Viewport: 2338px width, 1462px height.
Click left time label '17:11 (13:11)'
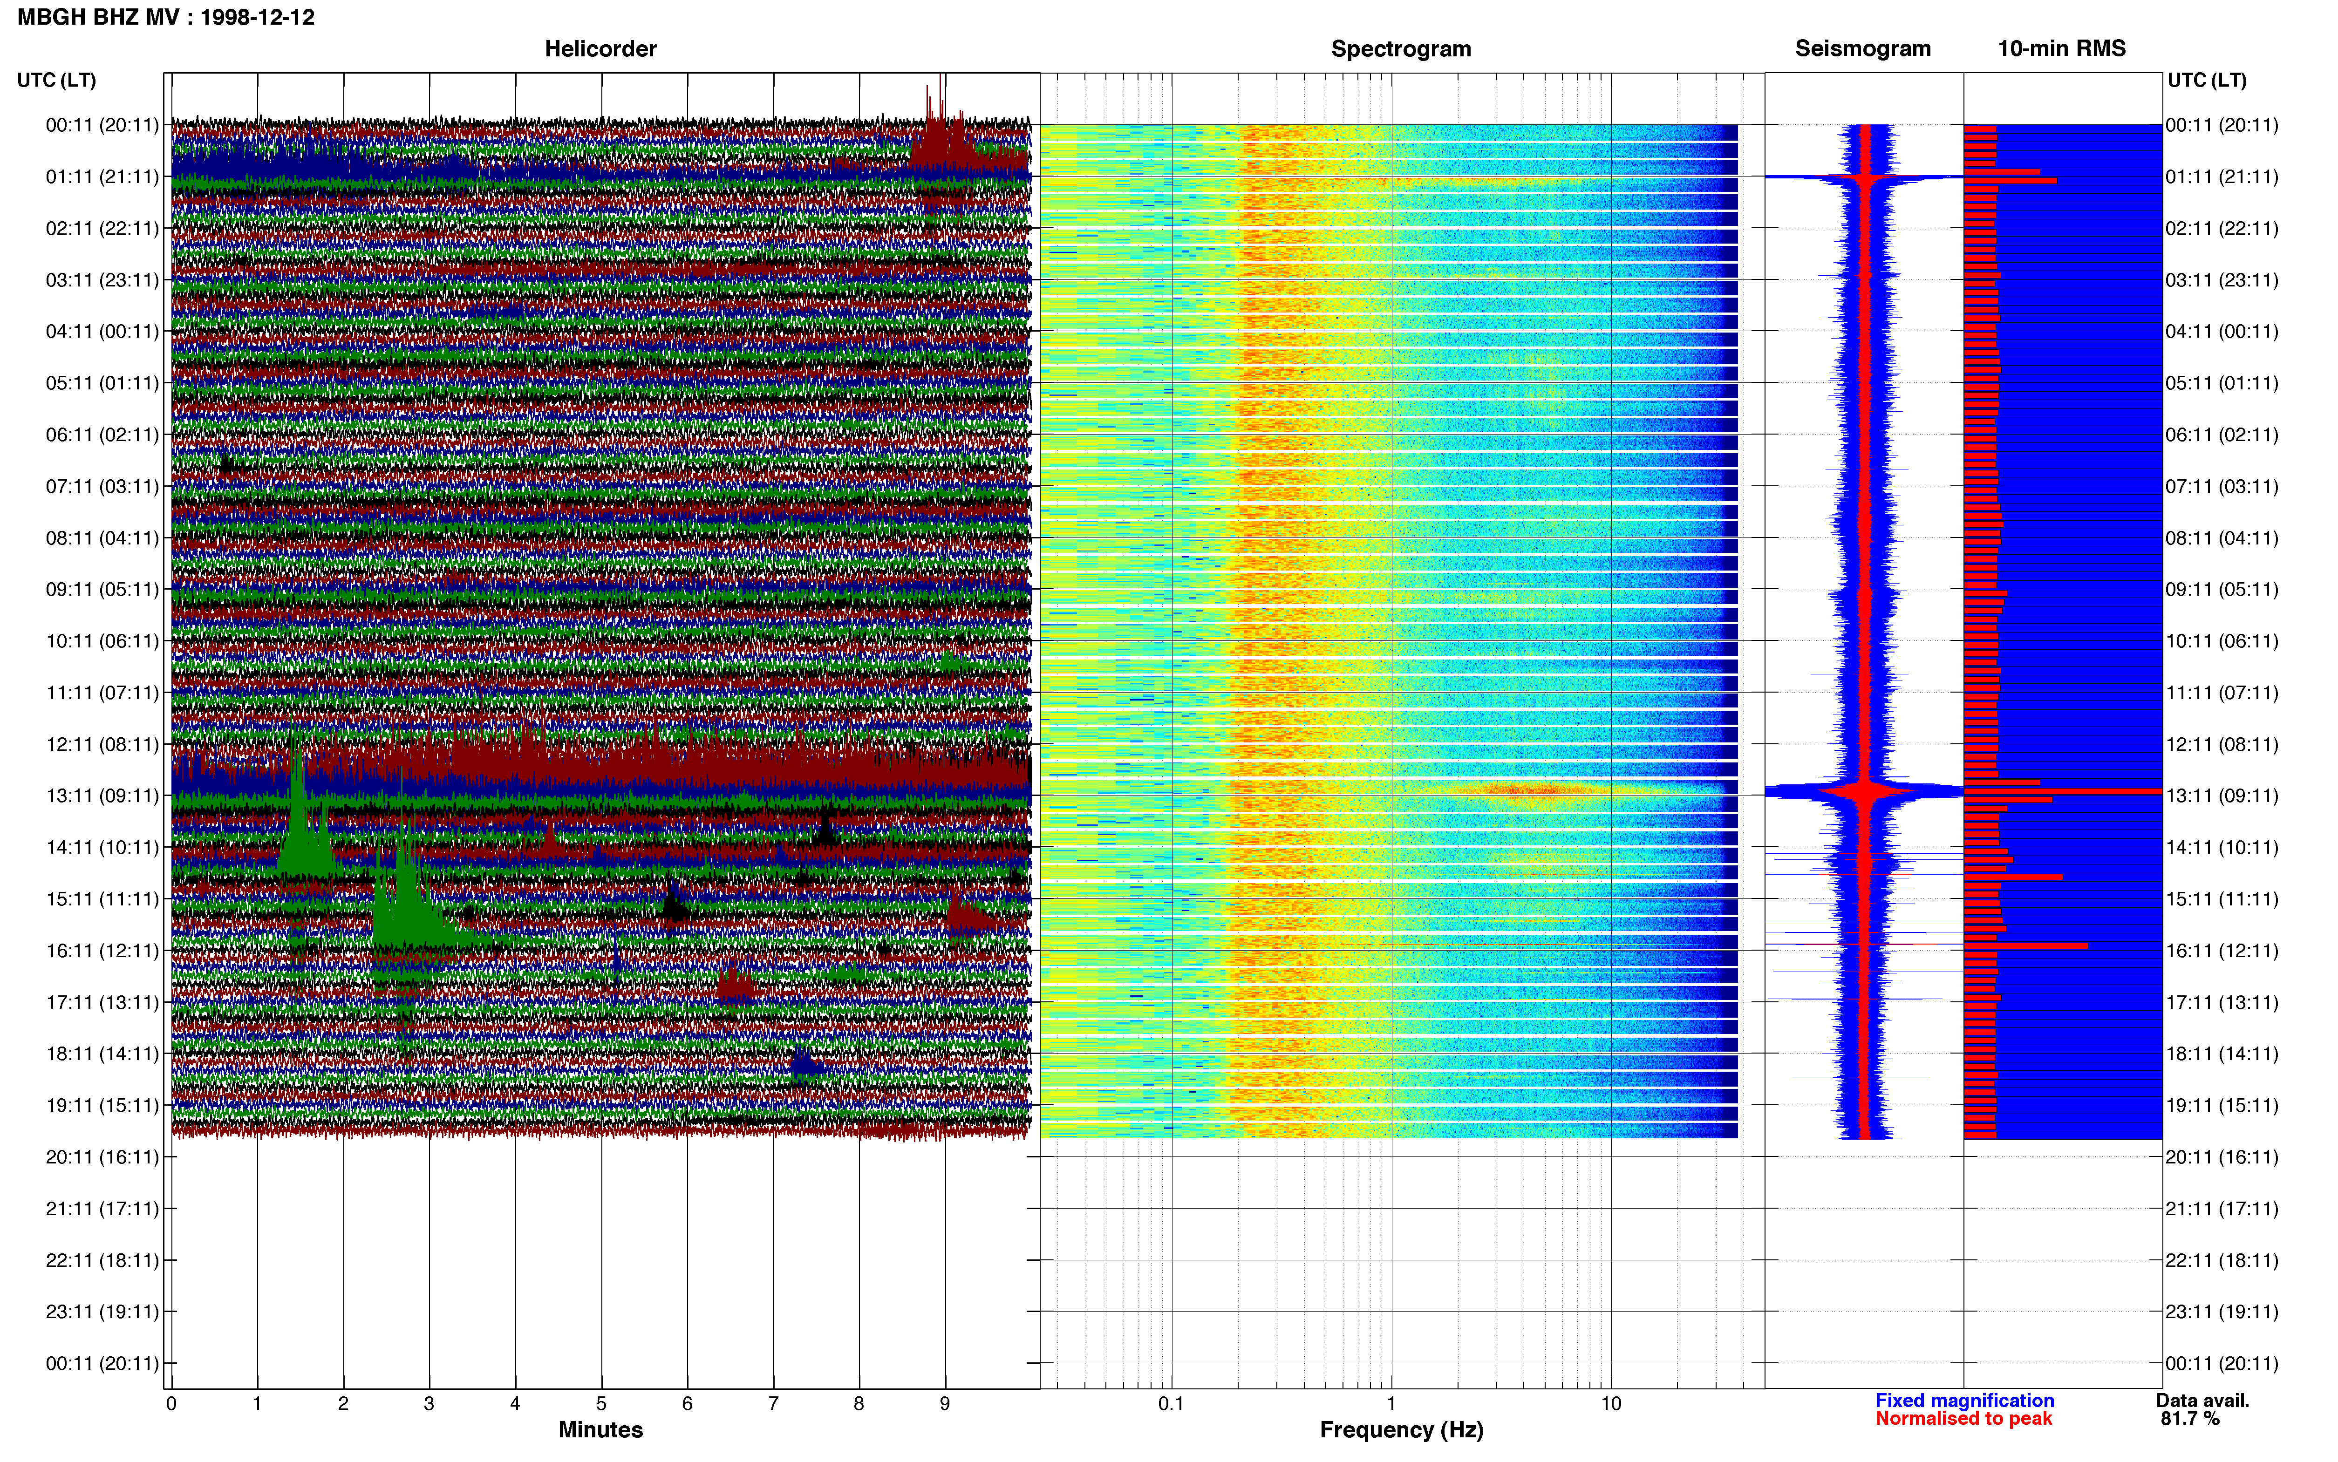(x=102, y=1002)
